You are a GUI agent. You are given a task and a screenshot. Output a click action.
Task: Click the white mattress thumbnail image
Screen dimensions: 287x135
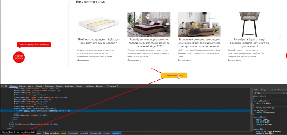click(99, 25)
